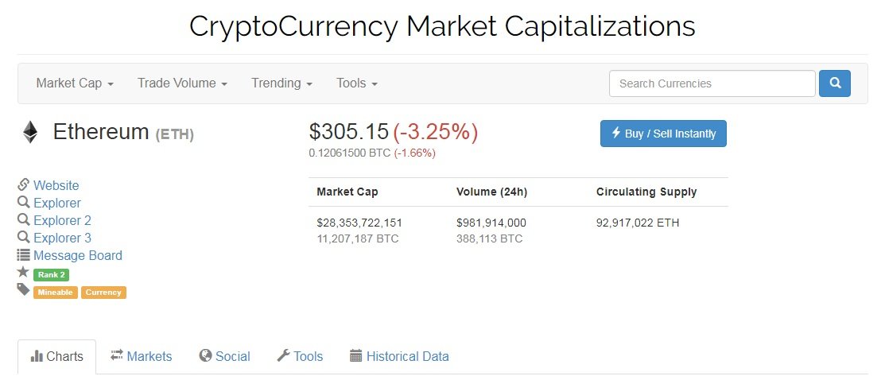Click the Ethereum diamond logo

pyautogui.click(x=30, y=132)
